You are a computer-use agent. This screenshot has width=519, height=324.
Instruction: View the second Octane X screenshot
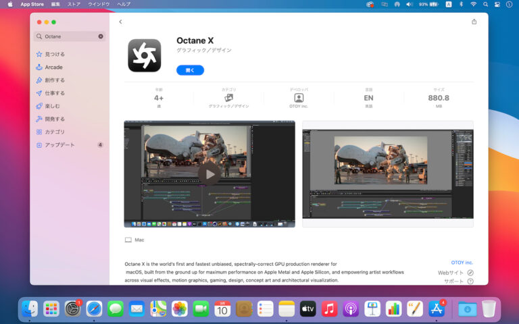pos(387,173)
